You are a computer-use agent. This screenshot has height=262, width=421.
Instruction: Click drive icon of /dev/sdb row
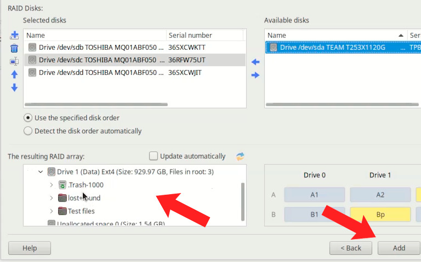tap(32, 48)
